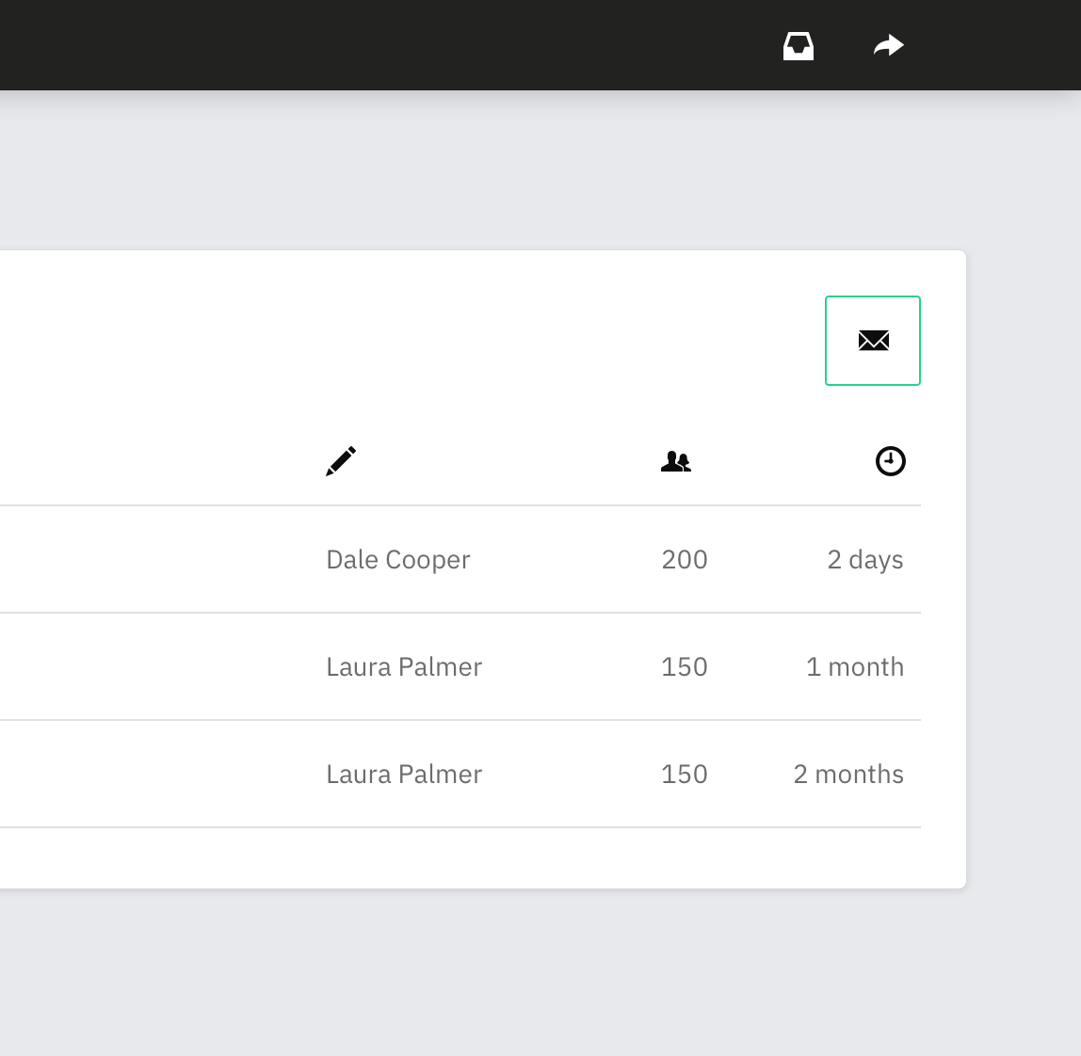Select Laura Palmer in the 1 month row

point(404,666)
